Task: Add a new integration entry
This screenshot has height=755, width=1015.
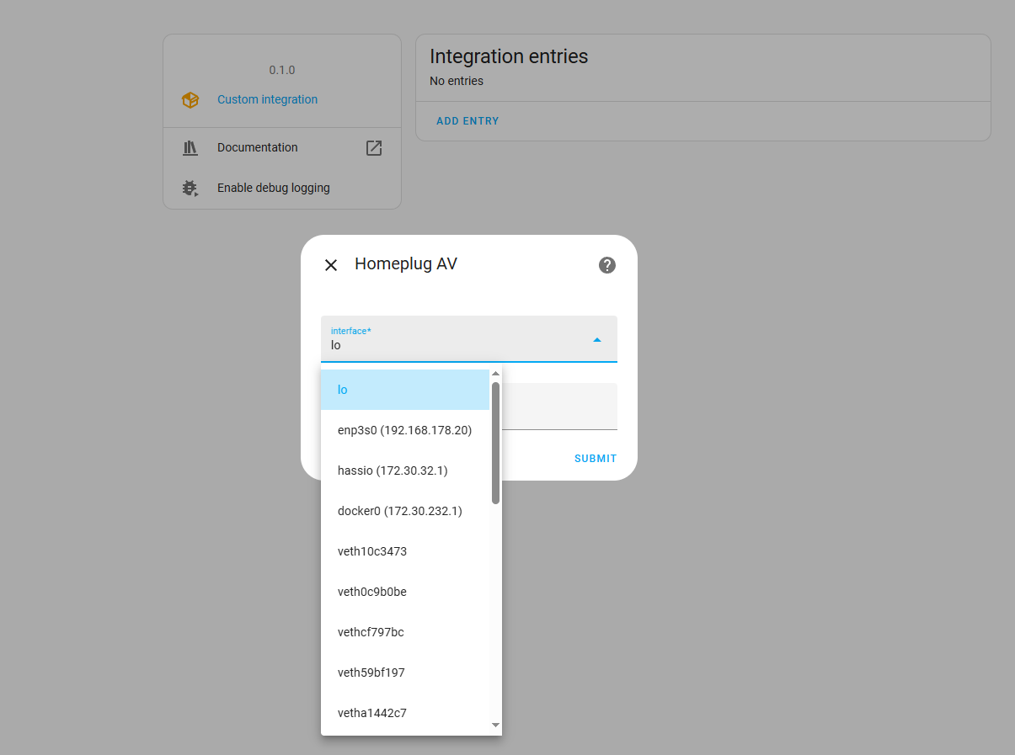Action: click(x=467, y=120)
